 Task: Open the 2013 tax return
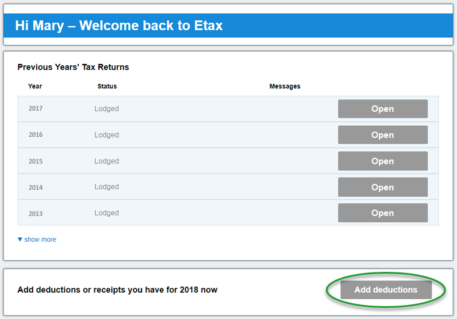pos(382,213)
